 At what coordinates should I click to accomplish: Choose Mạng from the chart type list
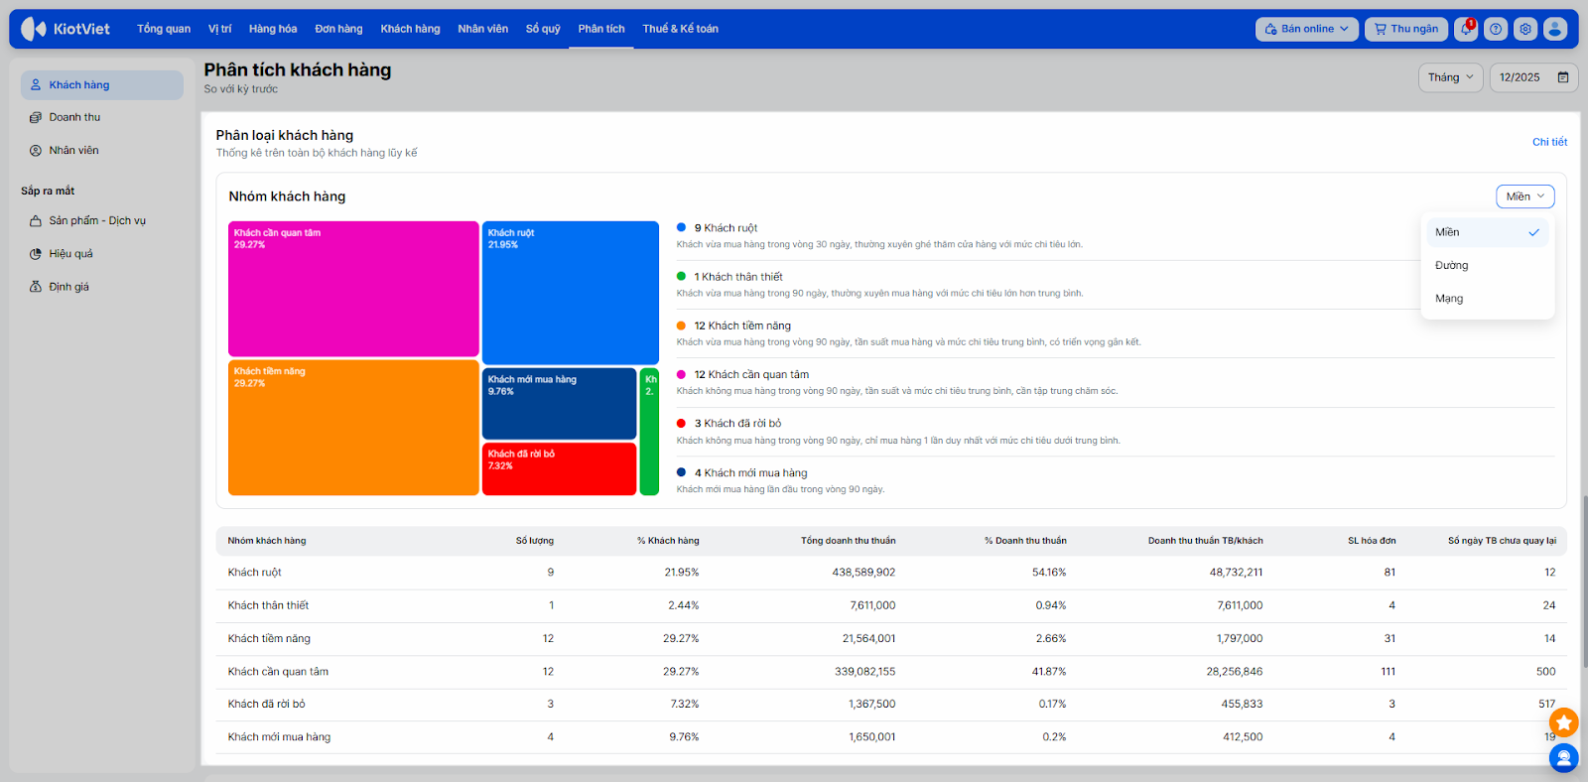tap(1486, 299)
